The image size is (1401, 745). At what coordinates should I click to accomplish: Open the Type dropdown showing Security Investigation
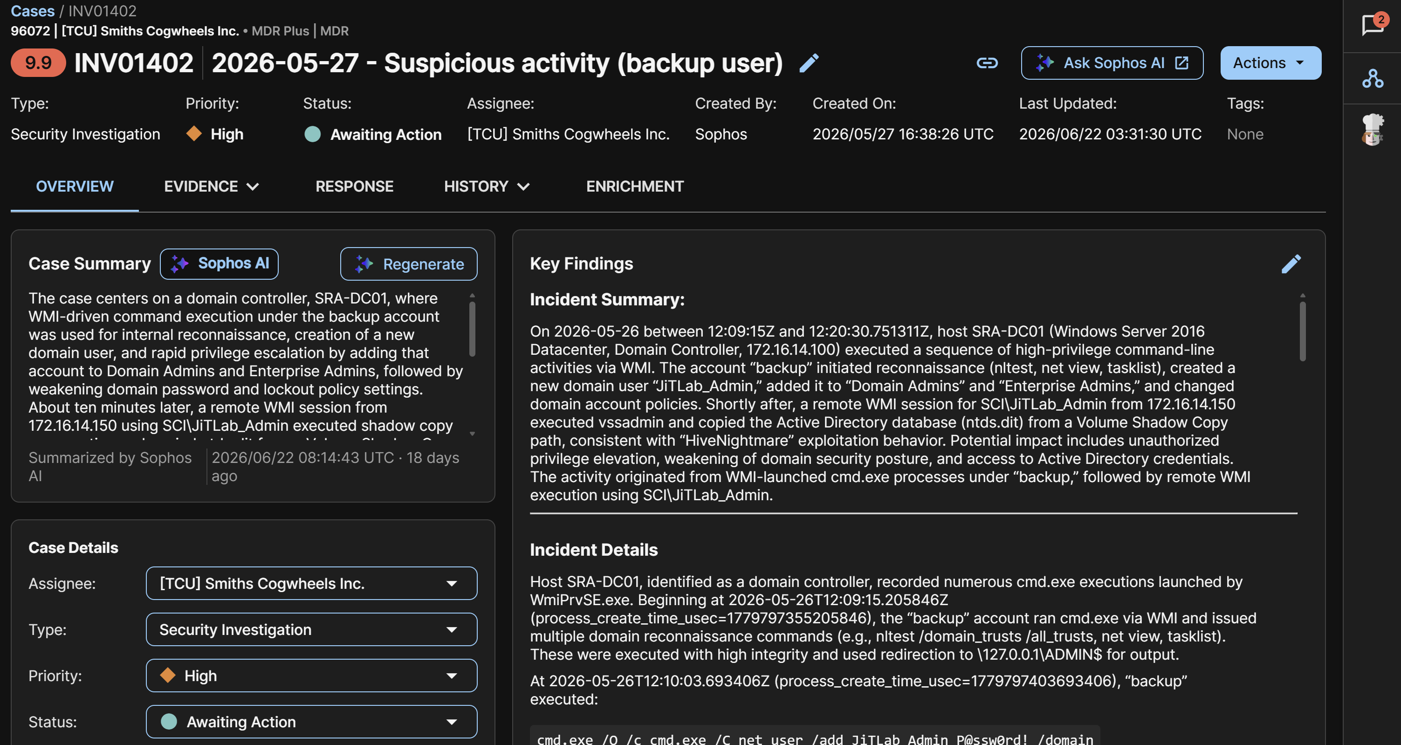(x=312, y=630)
